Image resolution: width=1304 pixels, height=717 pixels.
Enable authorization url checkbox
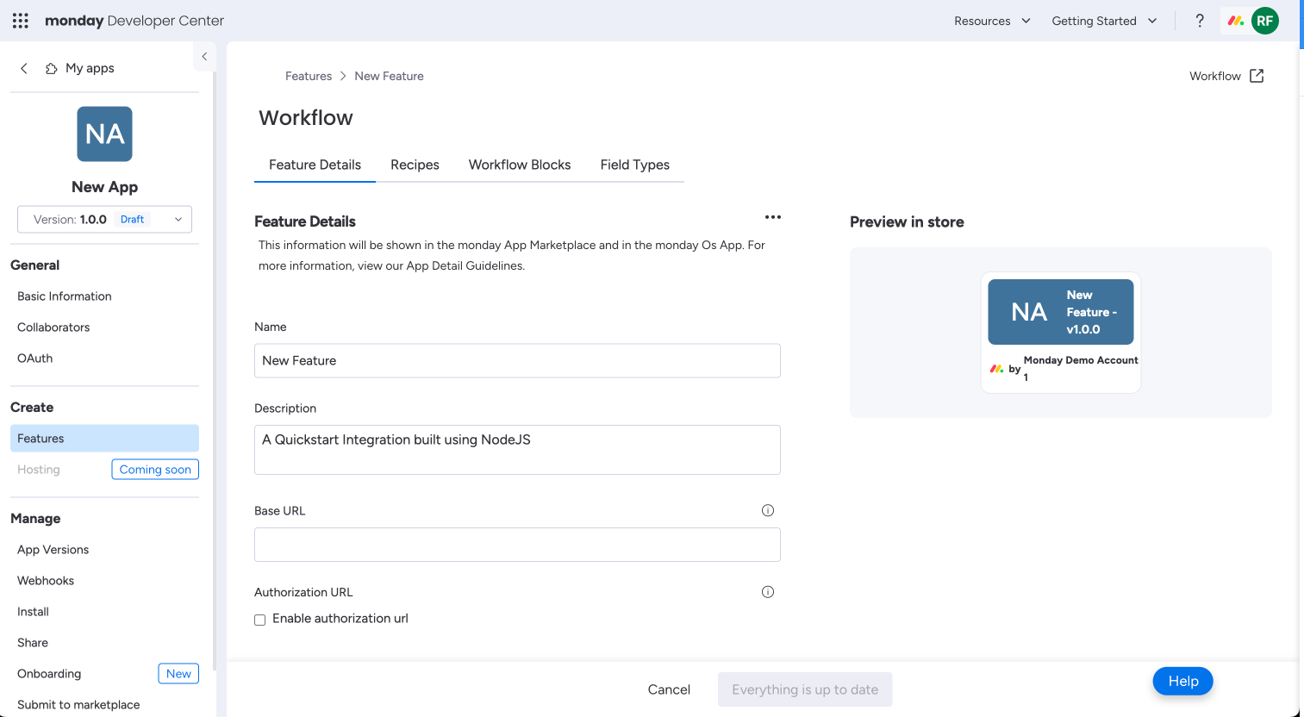tap(259, 620)
